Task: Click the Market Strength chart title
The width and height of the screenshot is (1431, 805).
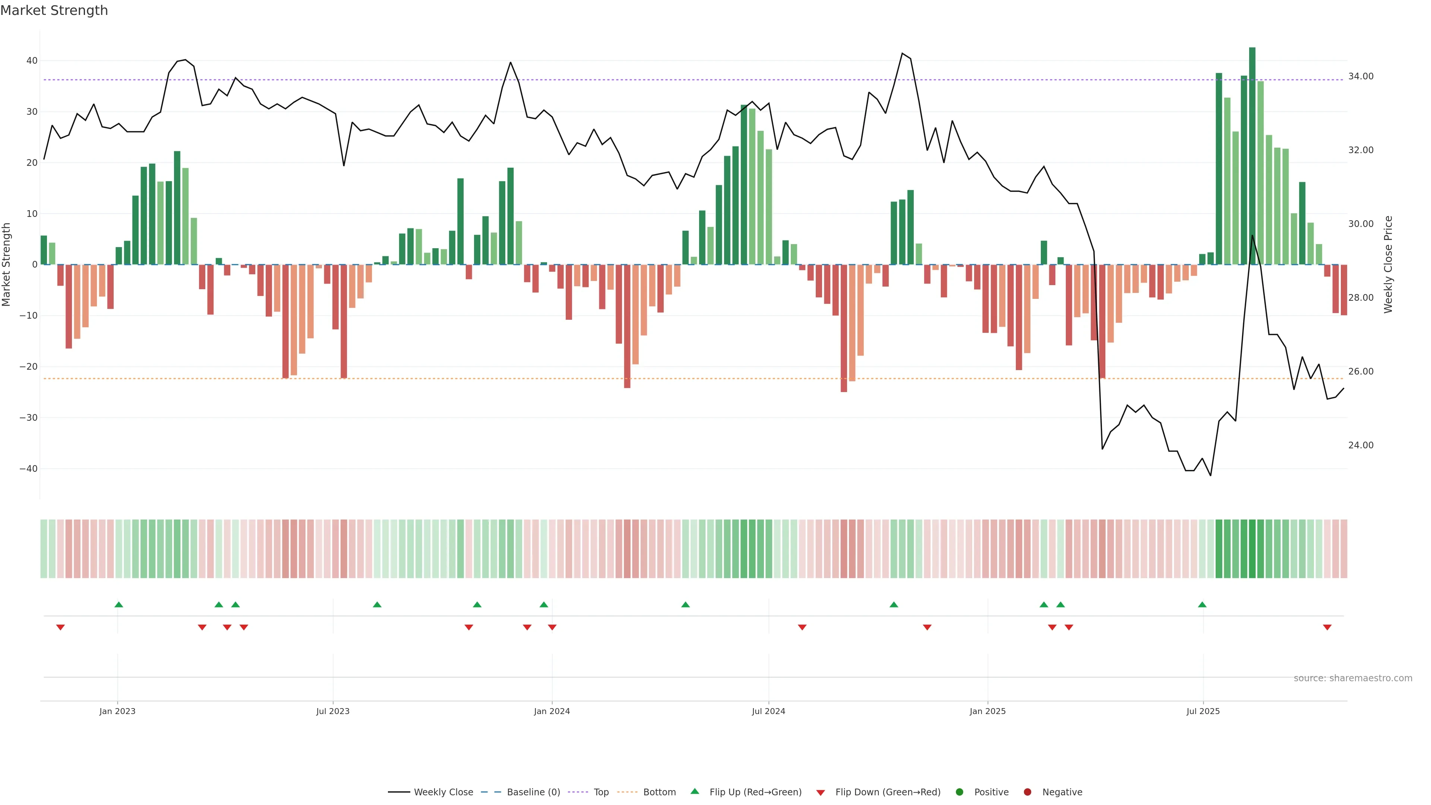Action: coord(54,10)
